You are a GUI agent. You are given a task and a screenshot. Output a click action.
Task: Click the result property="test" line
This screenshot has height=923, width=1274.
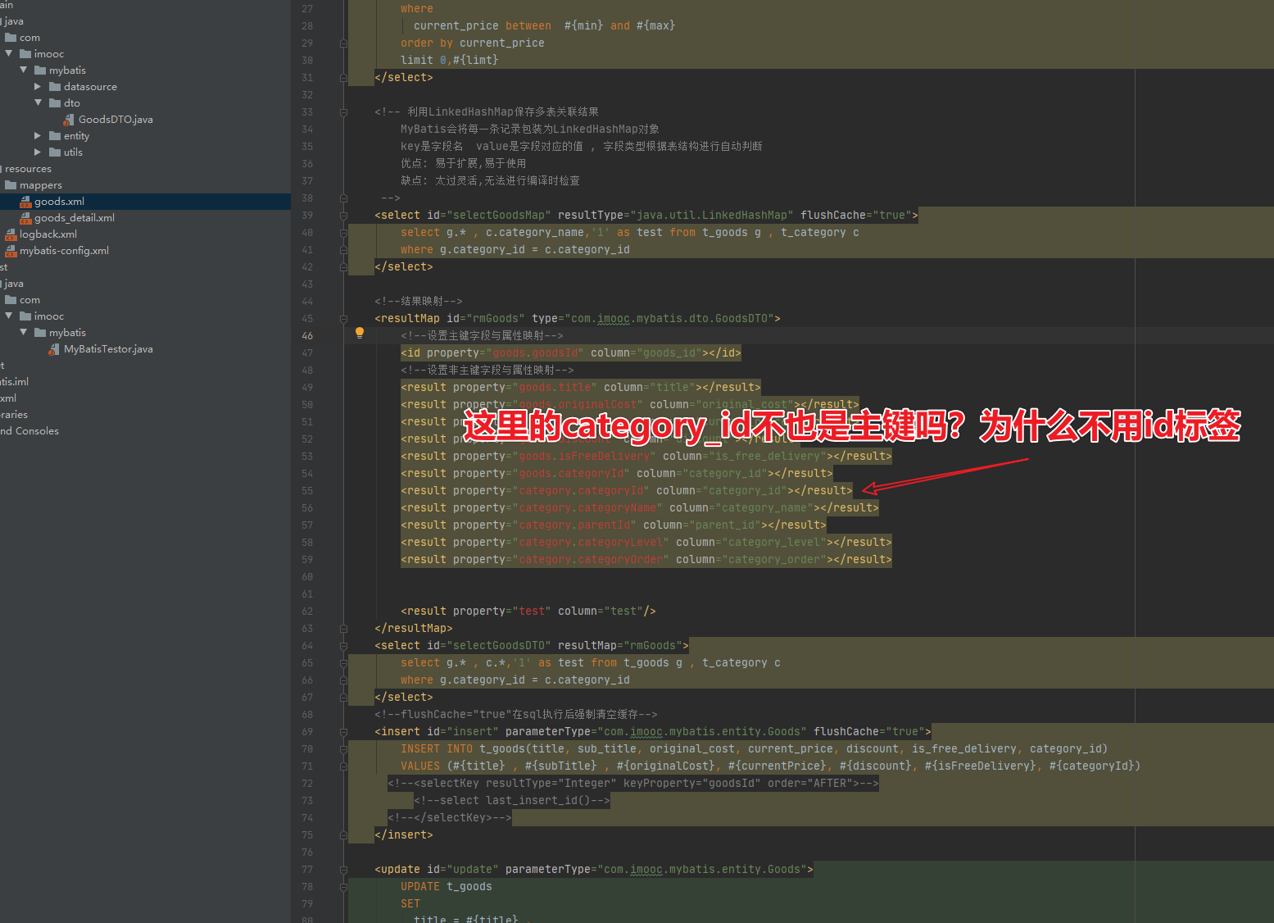[x=528, y=612]
